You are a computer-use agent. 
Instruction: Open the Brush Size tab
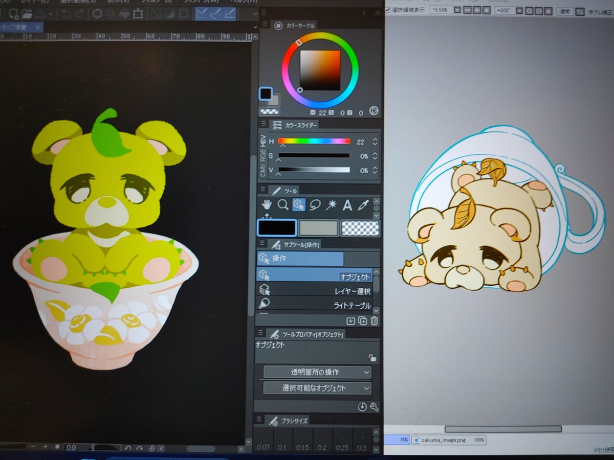pos(288,421)
